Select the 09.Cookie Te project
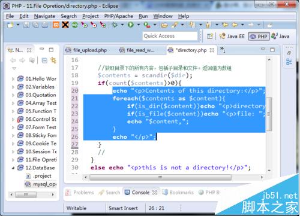Image resolution: width=300 pixels, height=216 pixels. (x=37, y=144)
